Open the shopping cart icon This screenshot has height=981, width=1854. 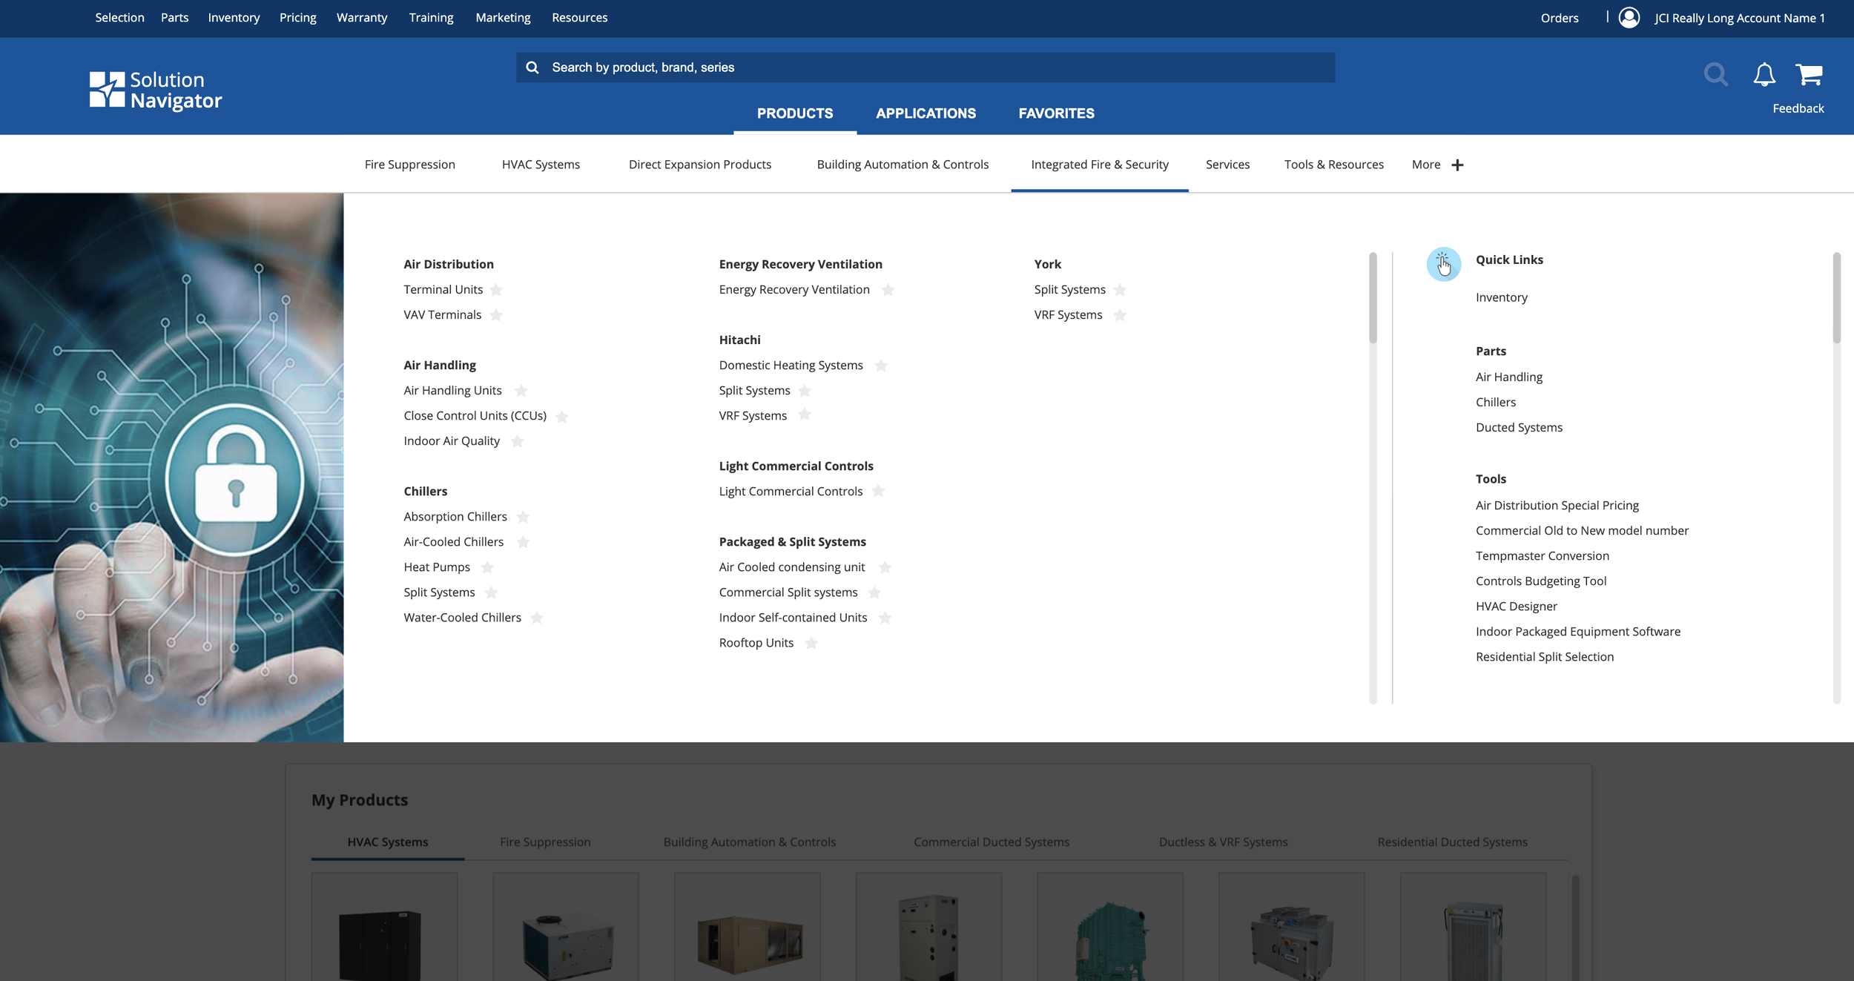click(1809, 74)
